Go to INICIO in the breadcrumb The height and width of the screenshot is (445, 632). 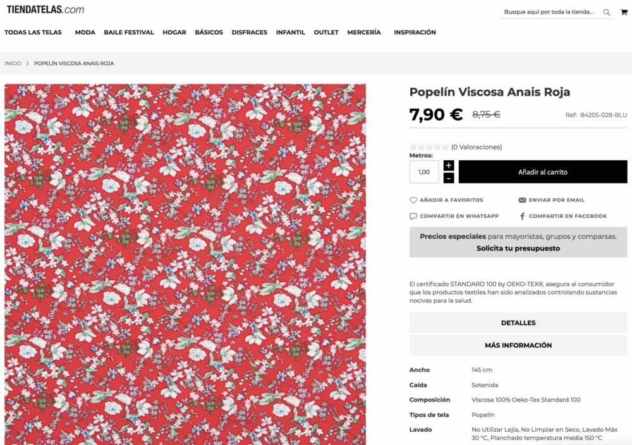click(13, 64)
